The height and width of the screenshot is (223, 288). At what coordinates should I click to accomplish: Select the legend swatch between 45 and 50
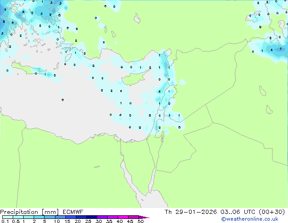[x=134, y=217]
